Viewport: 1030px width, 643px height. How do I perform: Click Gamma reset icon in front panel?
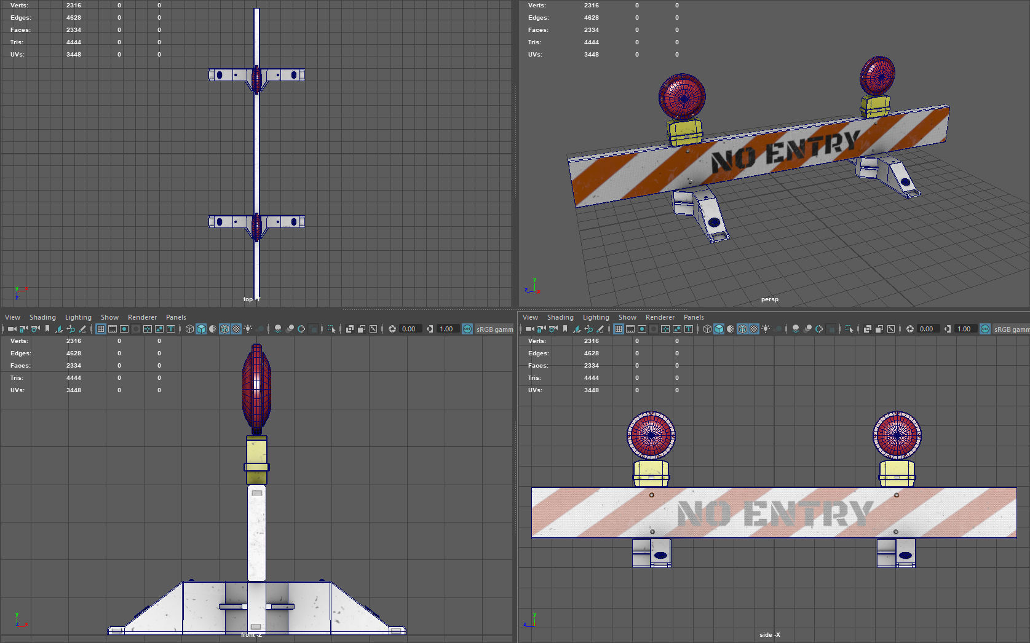tap(429, 329)
